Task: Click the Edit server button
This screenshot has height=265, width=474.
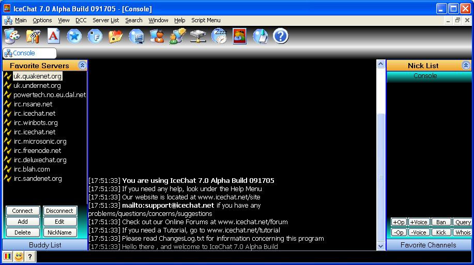Action: [x=59, y=222]
